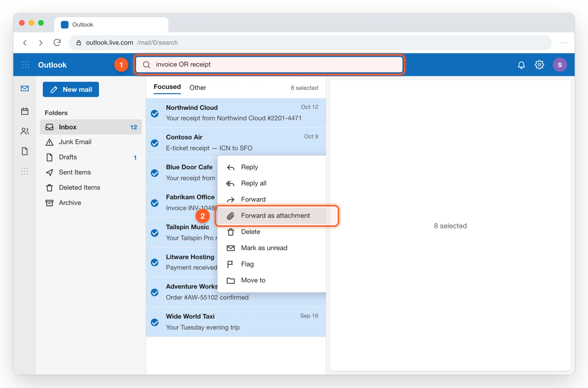The image size is (588, 388).
Task: Click the notifications bell icon
Action: pyautogui.click(x=521, y=65)
